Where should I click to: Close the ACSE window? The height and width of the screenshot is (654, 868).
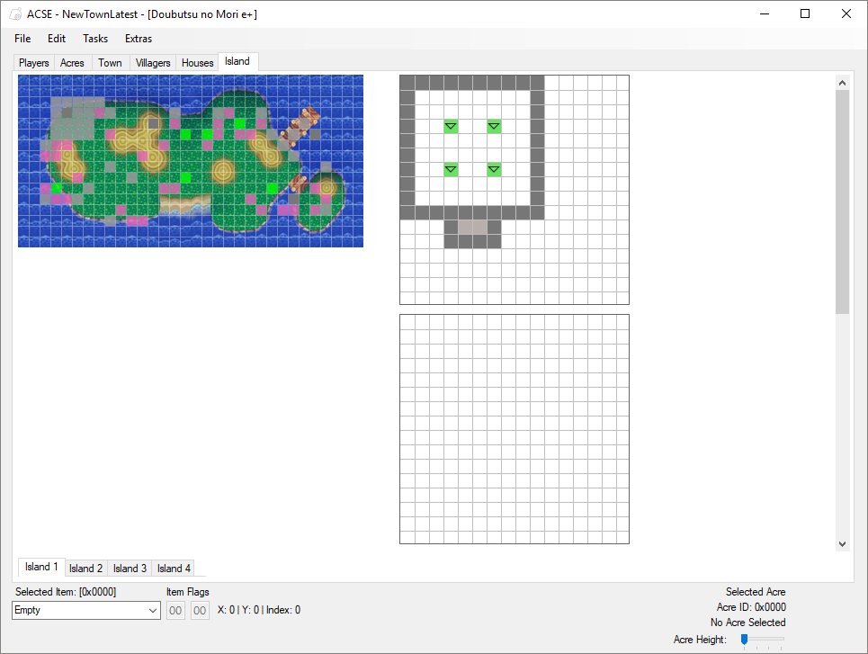click(x=846, y=13)
